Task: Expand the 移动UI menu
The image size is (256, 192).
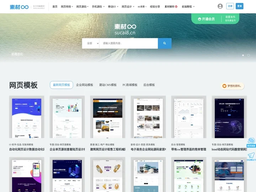Action: click(113, 7)
